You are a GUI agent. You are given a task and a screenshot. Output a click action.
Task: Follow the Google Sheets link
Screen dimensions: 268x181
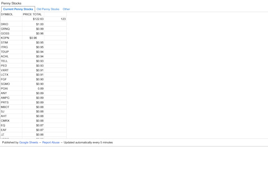click(x=28, y=142)
